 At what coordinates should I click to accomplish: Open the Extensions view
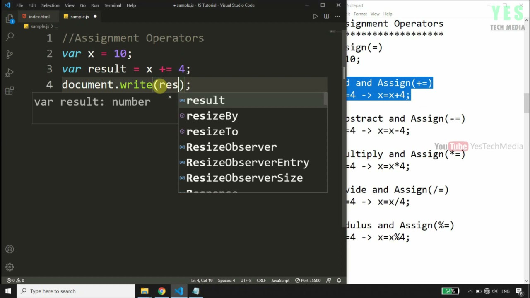[10, 91]
